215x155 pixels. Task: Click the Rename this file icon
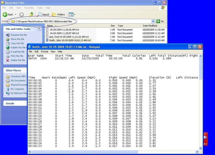pyautogui.click(x=8, y=35)
